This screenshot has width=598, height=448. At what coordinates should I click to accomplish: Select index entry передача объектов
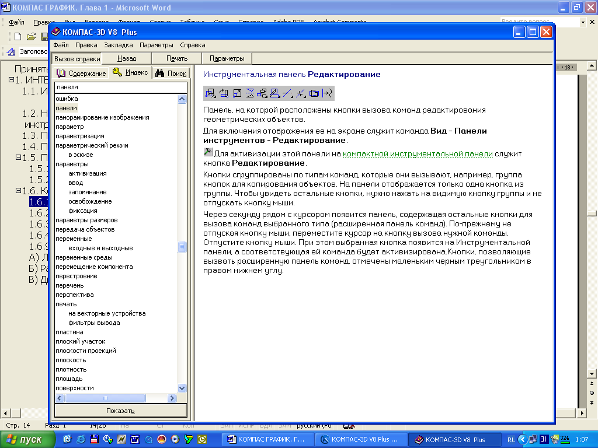click(85, 229)
